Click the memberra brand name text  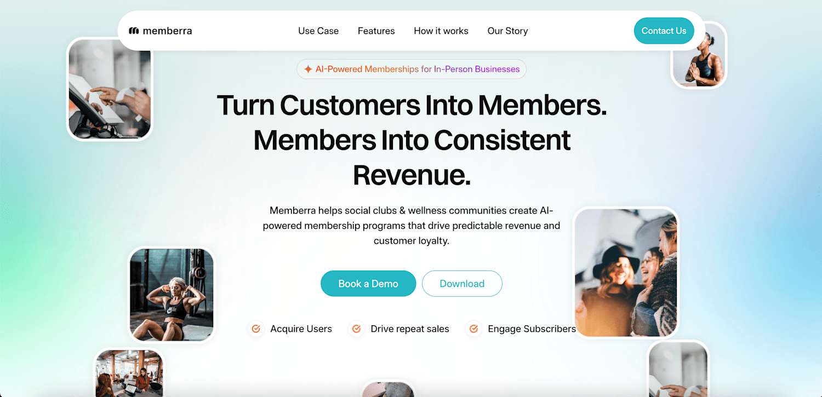pyautogui.click(x=167, y=31)
